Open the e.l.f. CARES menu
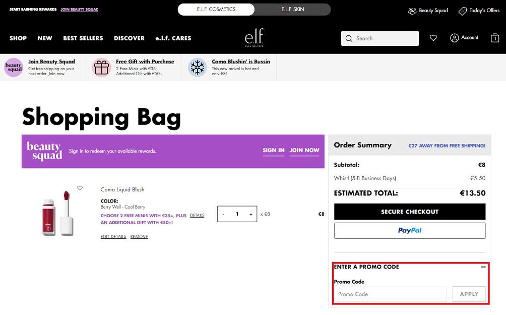 [x=173, y=38]
